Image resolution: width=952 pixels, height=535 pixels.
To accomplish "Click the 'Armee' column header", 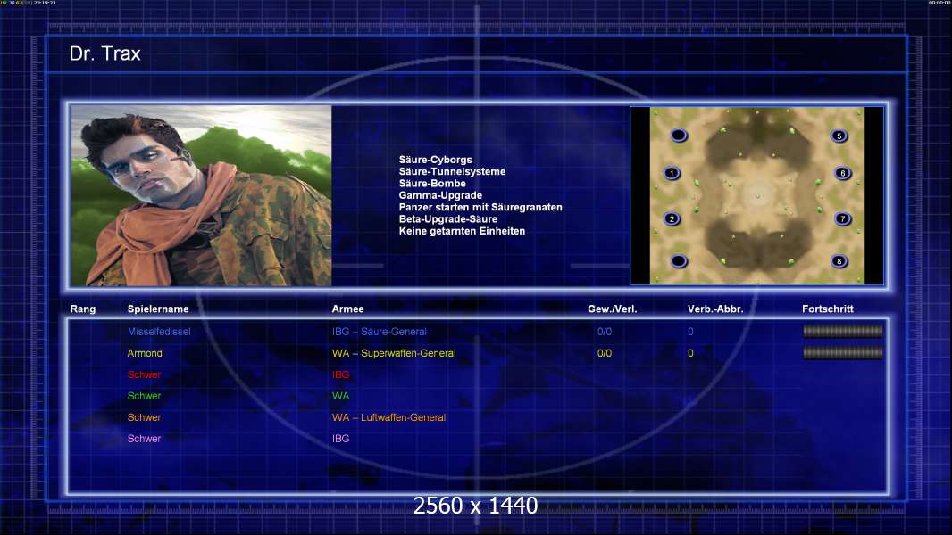I will 348,309.
